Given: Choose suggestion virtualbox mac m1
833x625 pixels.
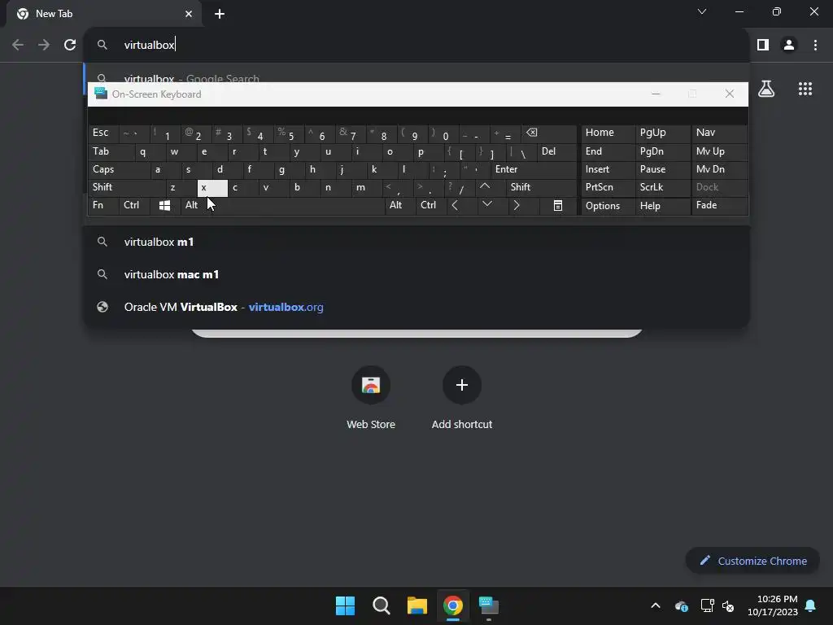Looking at the screenshot, I should tap(416, 275).
